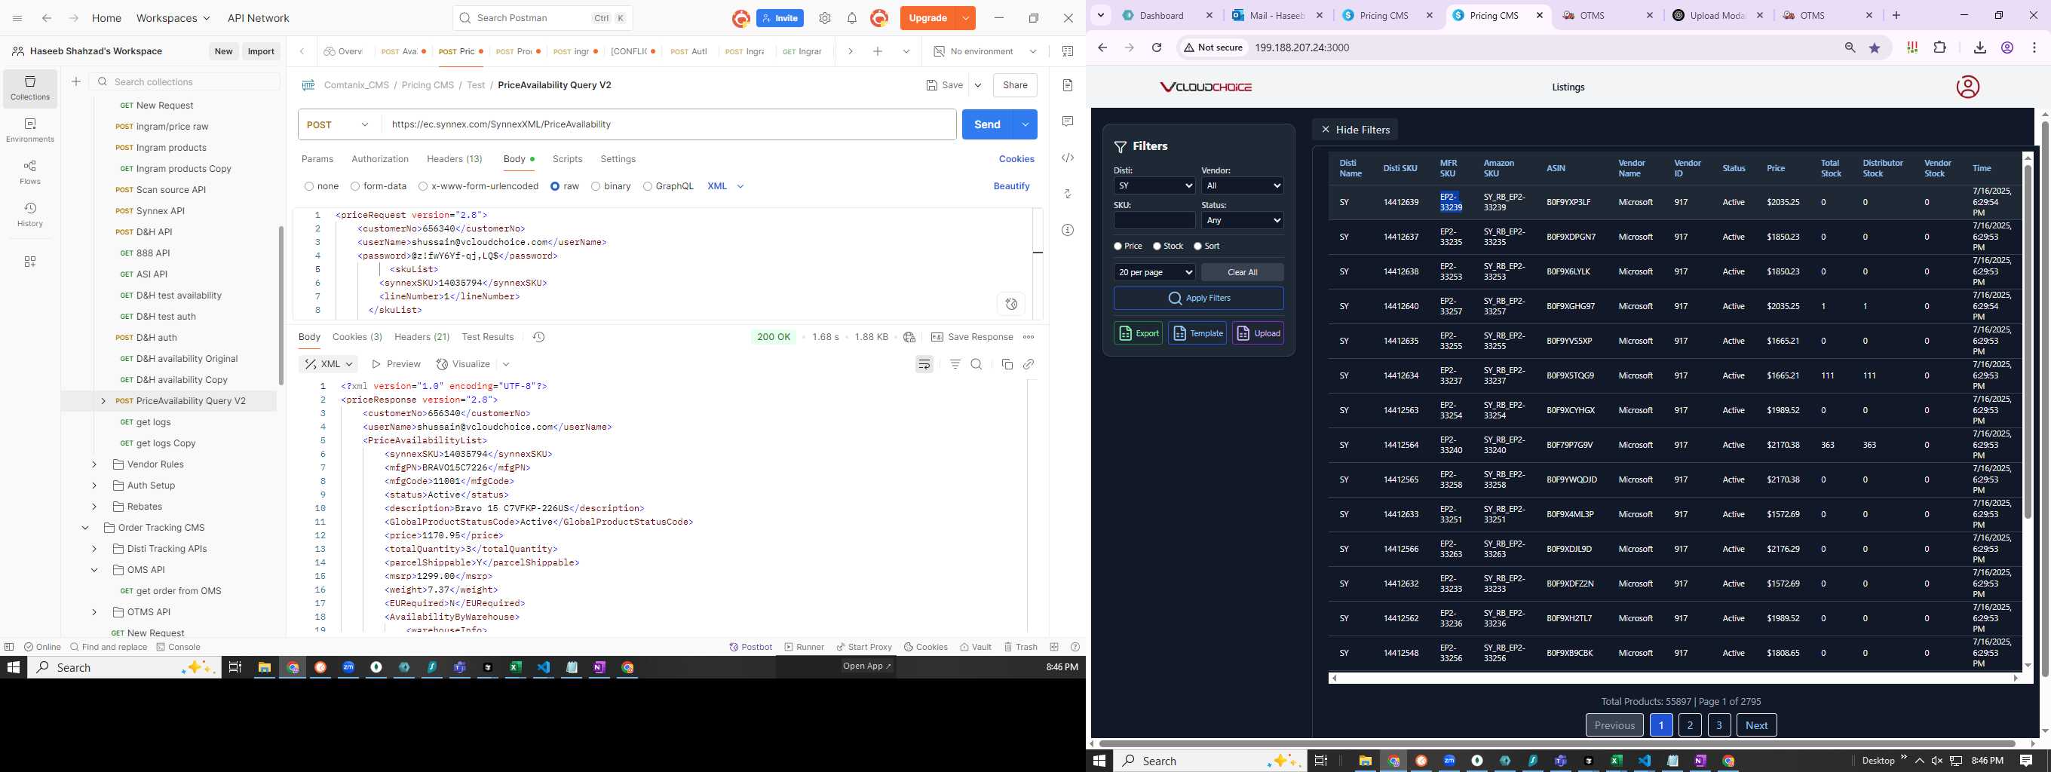The width and height of the screenshot is (2051, 772).
Task: Select the form-data body type
Action: click(x=355, y=186)
